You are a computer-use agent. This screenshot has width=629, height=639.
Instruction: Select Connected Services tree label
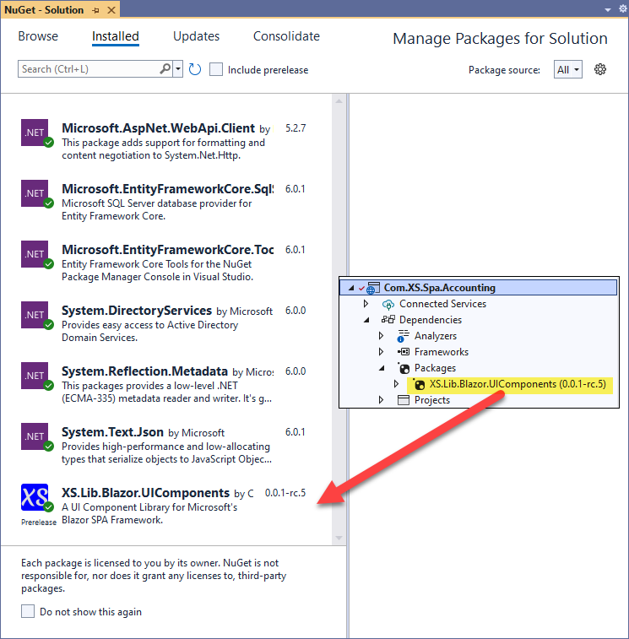442,304
